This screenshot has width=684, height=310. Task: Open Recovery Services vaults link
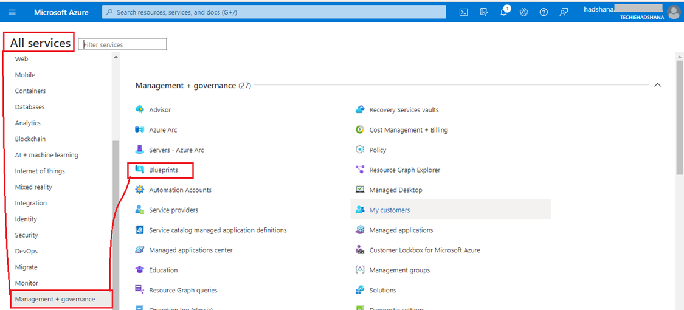tap(404, 110)
